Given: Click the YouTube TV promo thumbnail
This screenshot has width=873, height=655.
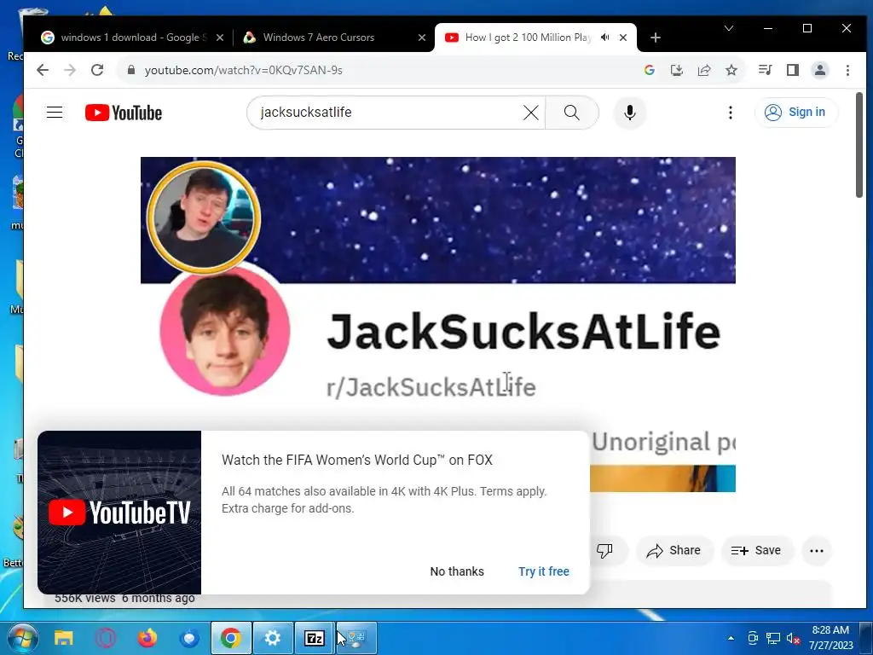Looking at the screenshot, I should [119, 513].
